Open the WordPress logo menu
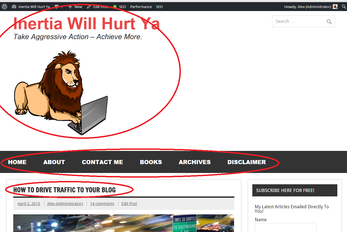The width and height of the screenshot is (347, 232). tap(4, 7)
